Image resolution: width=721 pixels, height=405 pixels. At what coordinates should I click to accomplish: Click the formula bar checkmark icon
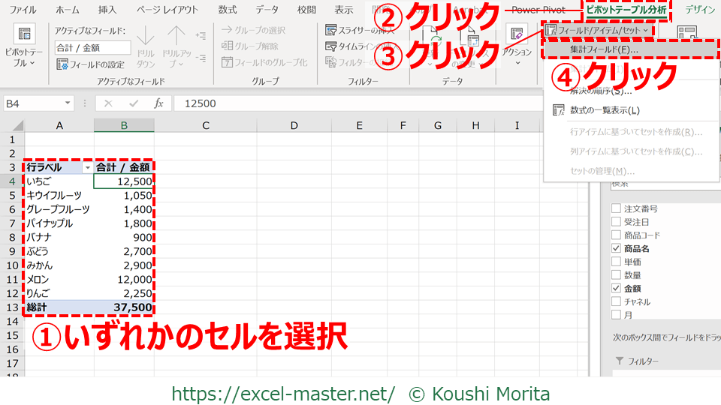[x=134, y=103]
